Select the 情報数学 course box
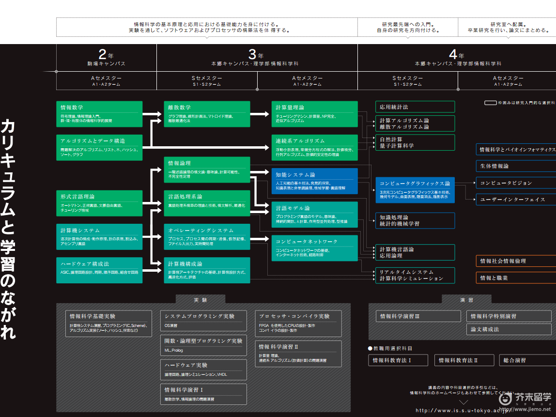Viewport: 556px width, 417px height. (x=99, y=114)
